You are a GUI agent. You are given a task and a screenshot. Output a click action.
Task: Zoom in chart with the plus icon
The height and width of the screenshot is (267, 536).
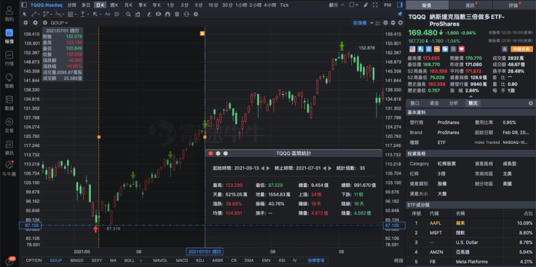(401, 23)
